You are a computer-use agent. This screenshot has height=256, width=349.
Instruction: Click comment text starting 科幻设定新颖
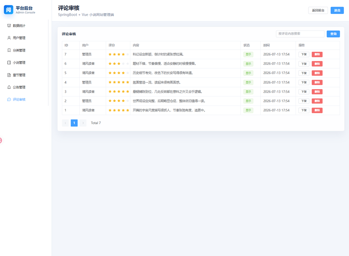pyautogui.click(x=158, y=54)
